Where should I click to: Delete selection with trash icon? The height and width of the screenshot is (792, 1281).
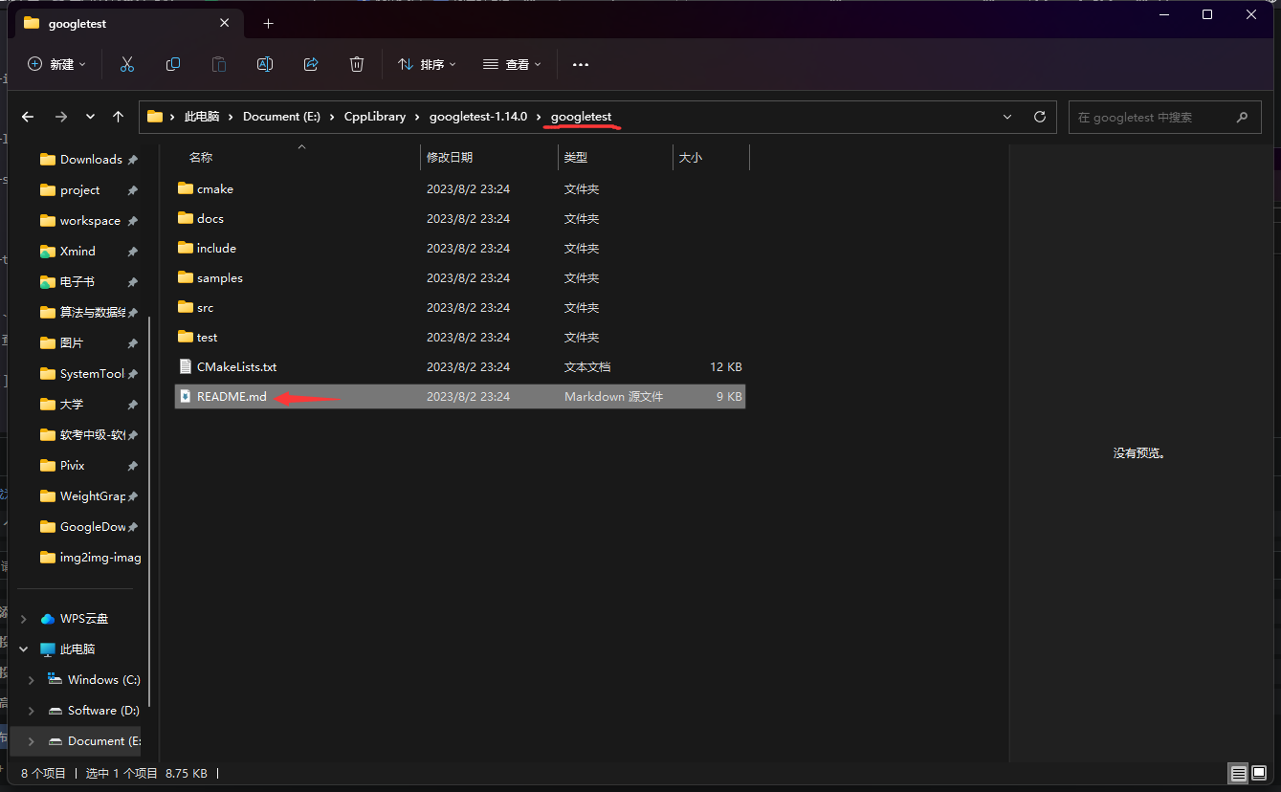pos(357,64)
